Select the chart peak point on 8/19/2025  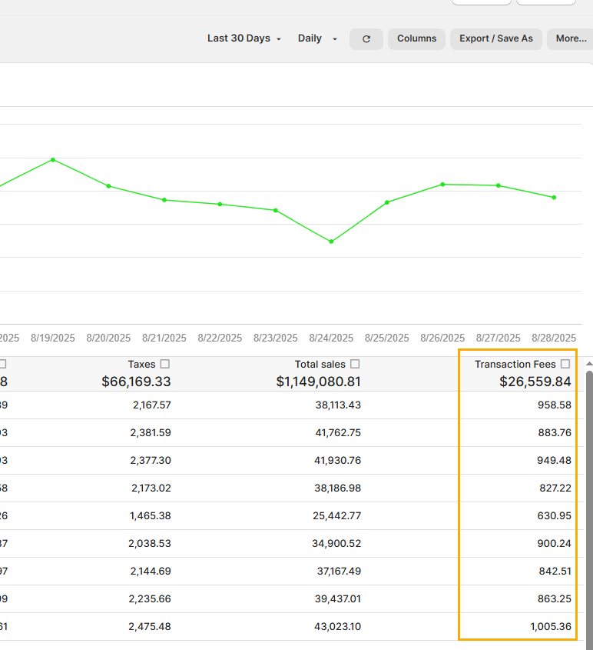[53, 160]
